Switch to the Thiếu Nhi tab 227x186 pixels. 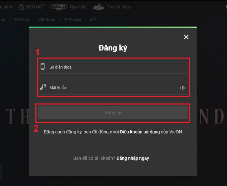(x=72, y=20)
